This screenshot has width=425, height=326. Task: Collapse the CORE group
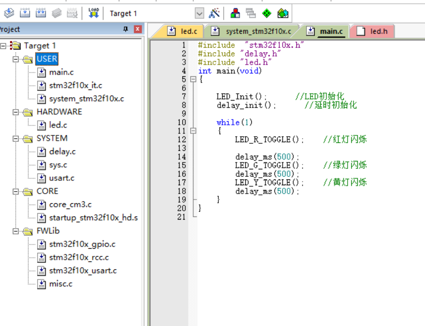pyautogui.click(x=16, y=192)
